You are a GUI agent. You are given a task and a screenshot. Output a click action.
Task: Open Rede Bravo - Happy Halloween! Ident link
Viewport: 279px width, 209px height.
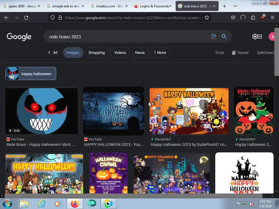tap(41, 145)
